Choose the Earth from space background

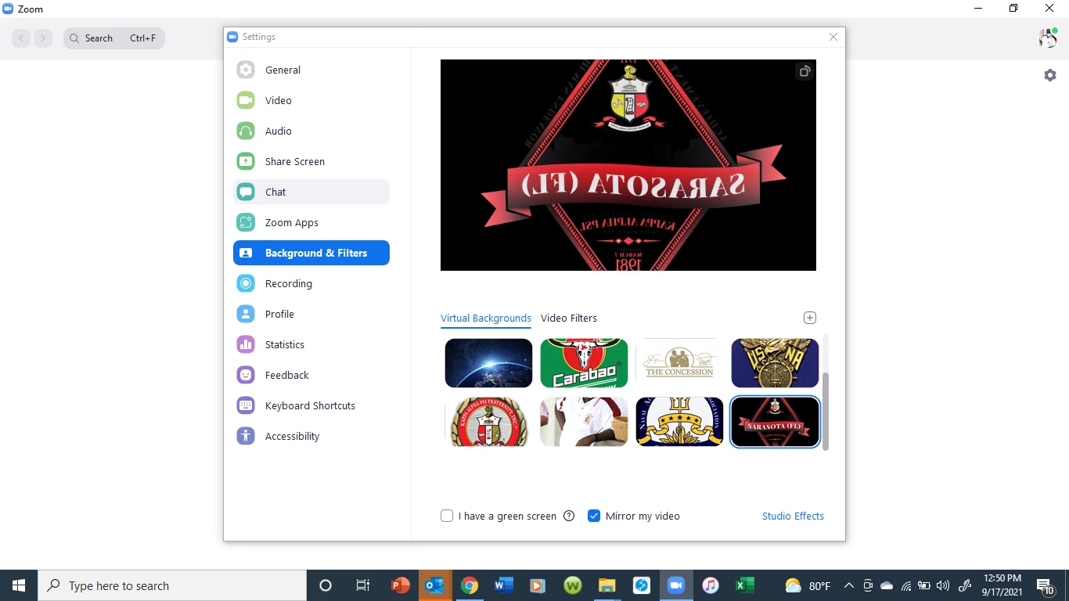tap(488, 363)
